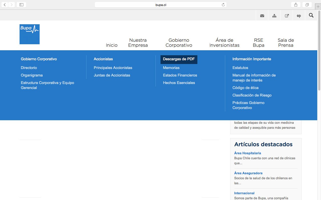Open the Nuestra Empresa menu
The width and height of the screenshot is (321, 200).
[138, 43]
